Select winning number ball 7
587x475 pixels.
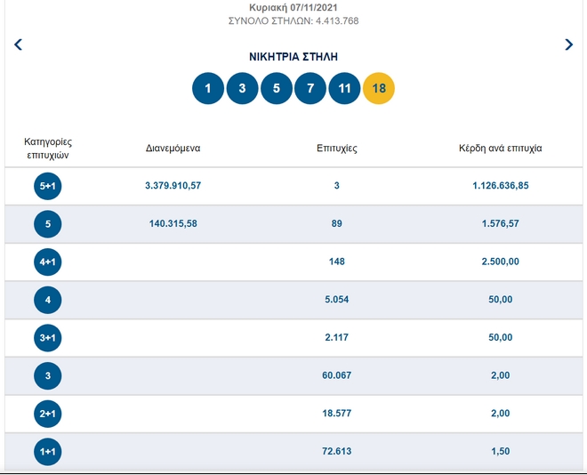pyautogui.click(x=310, y=88)
